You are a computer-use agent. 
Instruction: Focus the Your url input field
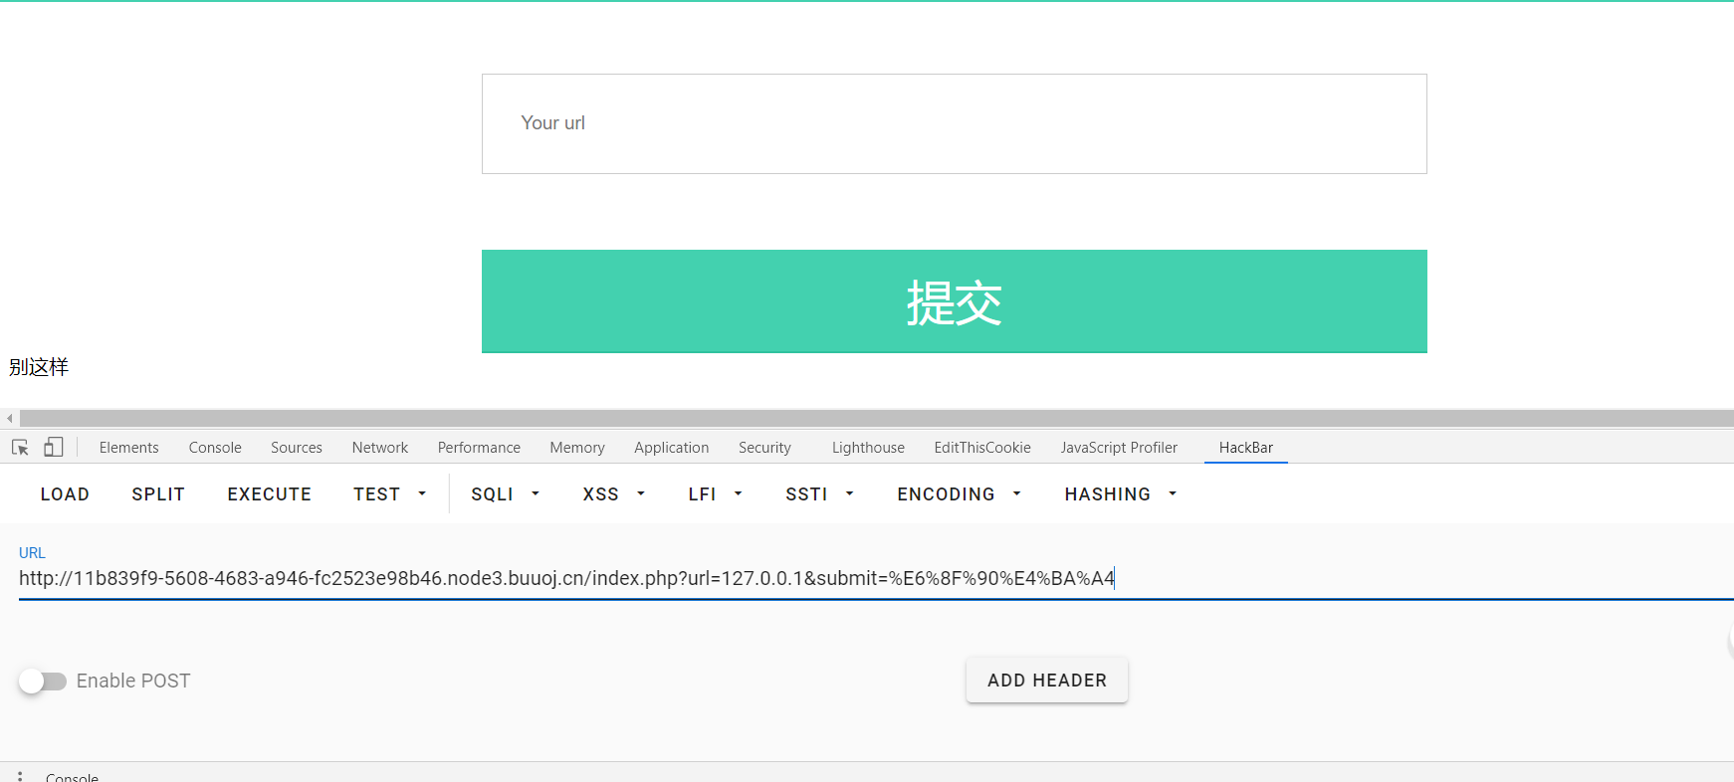point(955,123)
